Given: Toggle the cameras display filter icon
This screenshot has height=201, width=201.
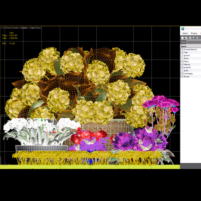Looking at the screenshot, I should pyautogui.click(x=194, y=38).
